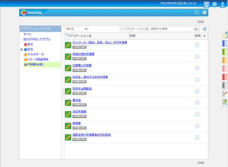228x167 pixels.
Task: Click the pencil icon of 慶弔届
Action: click(x=68, y=103)
